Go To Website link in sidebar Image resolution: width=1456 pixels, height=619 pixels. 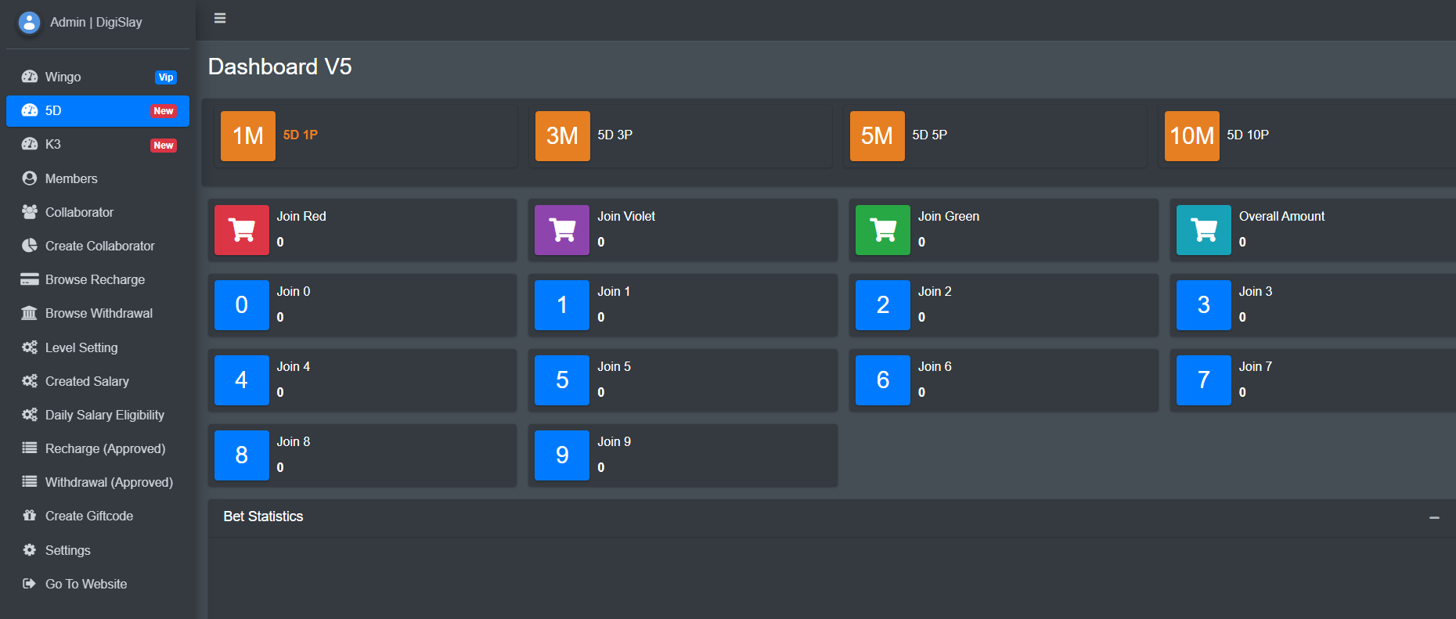pos(85,584)
